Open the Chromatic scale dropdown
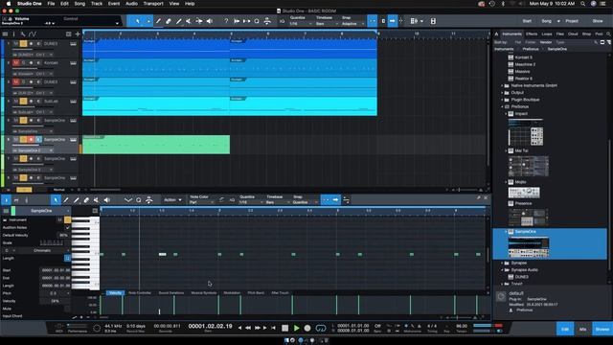Image resolution: width=613 pixels, height=345 pixels. pyautogui.click(x=44, y=250)
